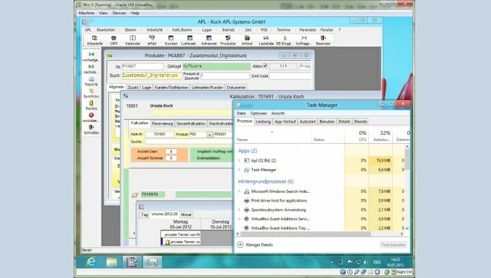Image resolution: width=491 pixels, height=278 pixels.
Task: Open Produkte toolbar icon
Action: (228, 40)
